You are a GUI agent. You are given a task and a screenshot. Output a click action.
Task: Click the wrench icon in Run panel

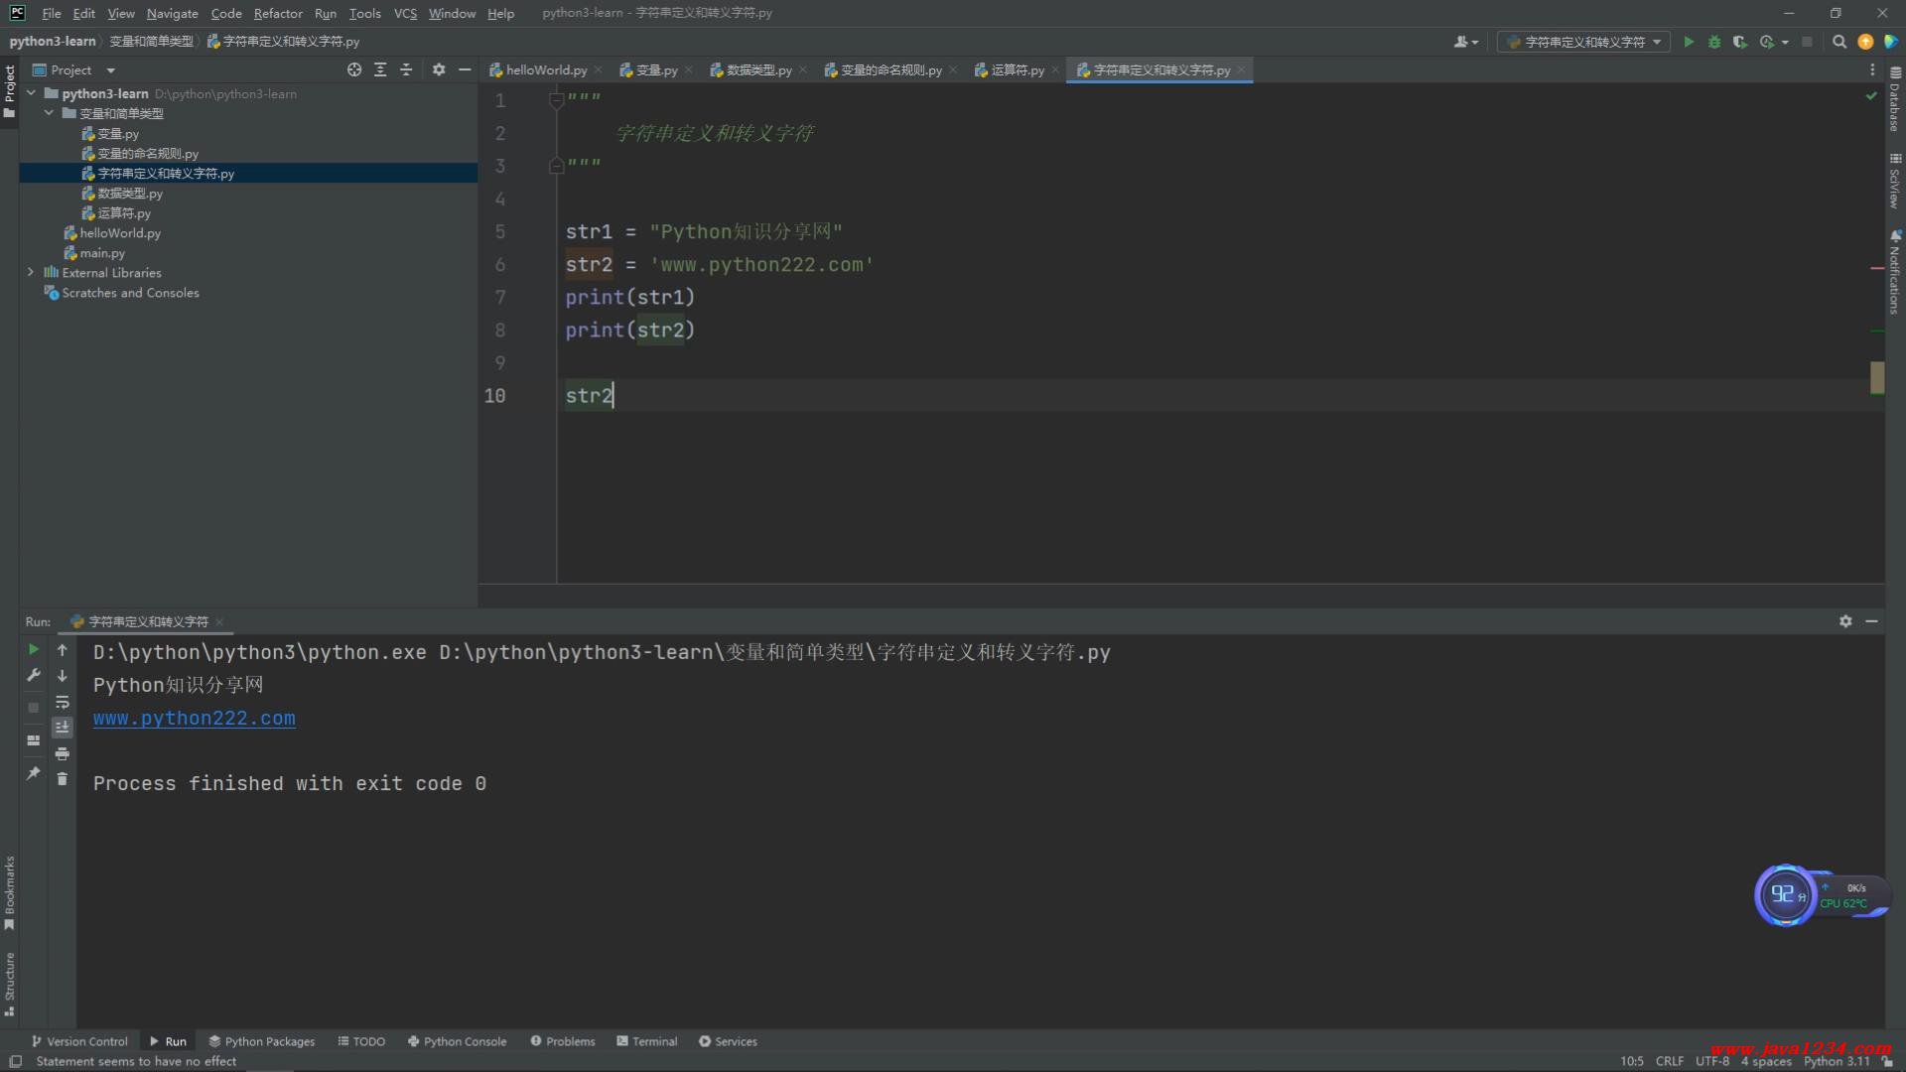pos(33,675)
